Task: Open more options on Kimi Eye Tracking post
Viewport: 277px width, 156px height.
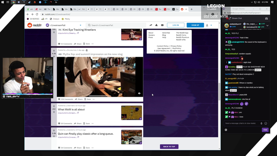Action: point(93,44)
